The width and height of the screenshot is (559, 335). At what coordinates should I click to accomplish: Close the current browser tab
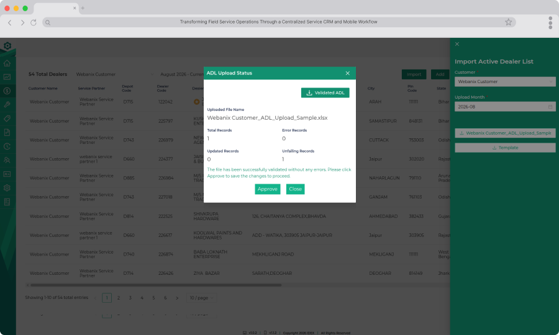[75, 8]
